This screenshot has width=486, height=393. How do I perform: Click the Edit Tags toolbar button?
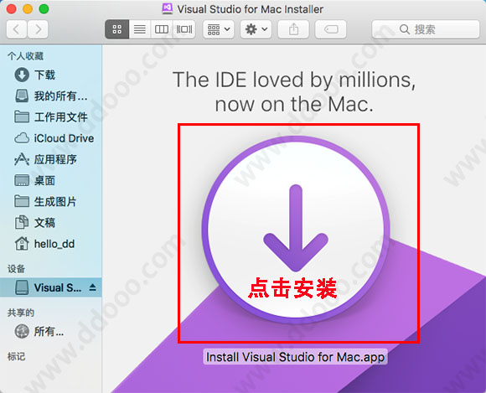(x=331, y=29)
